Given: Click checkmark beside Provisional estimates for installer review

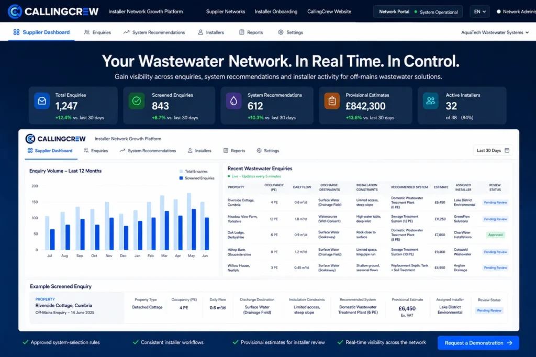Looking at the screenshot, I should tap(235, 342).
